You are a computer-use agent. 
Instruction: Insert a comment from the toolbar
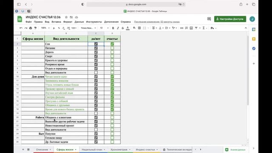tap(187, 28)
